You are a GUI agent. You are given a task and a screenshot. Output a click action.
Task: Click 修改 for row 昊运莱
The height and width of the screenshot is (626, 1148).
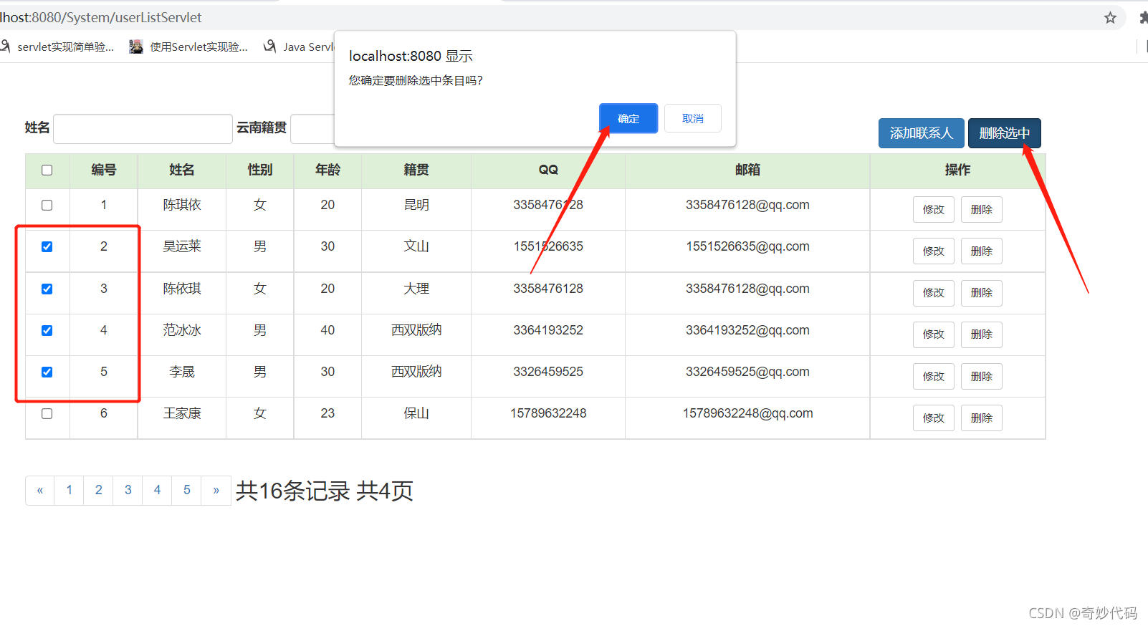pos(934,251)
